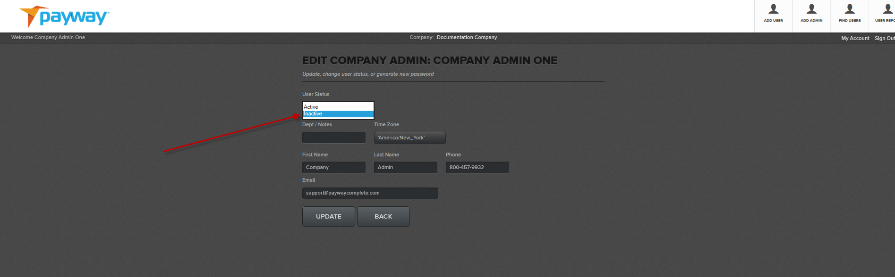The width and height of the screenshot is (895, 277).
Task: Click the Documentation Company name
Action: [x=467, y=37]
